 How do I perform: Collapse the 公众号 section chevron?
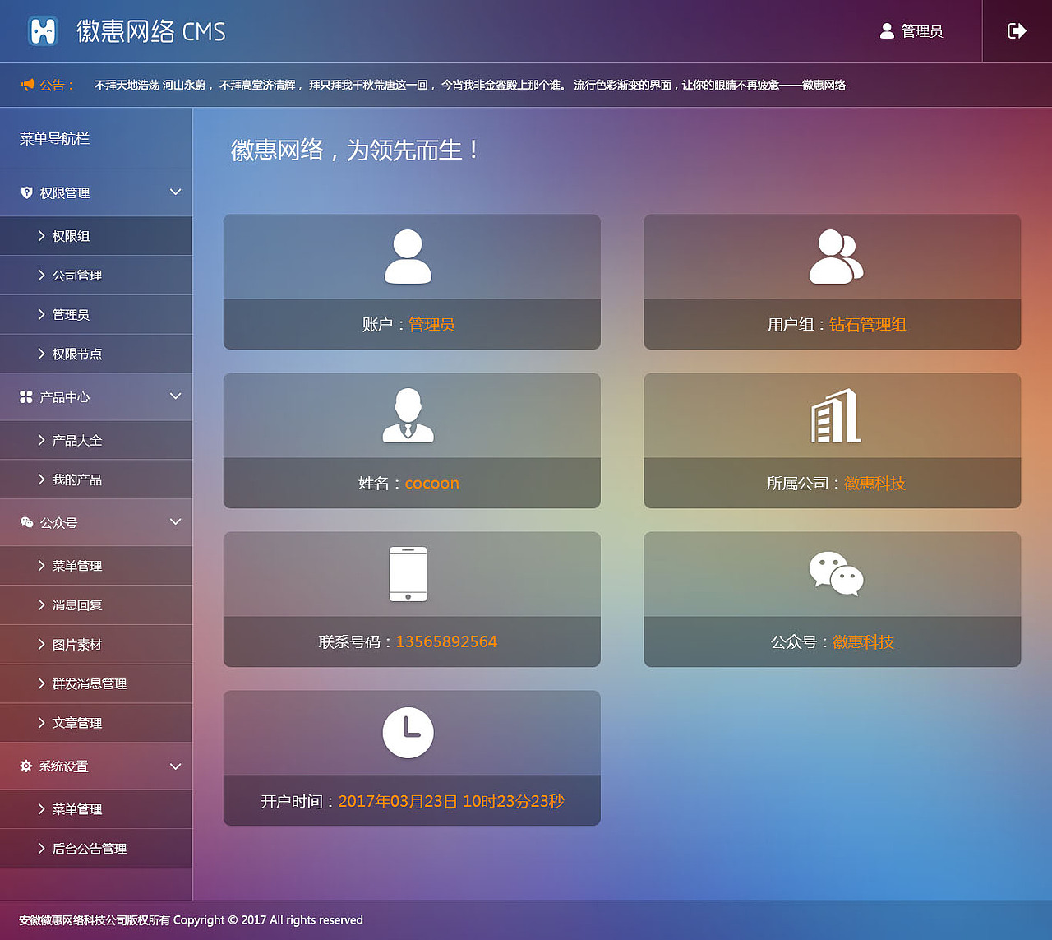tap(175, 521)
